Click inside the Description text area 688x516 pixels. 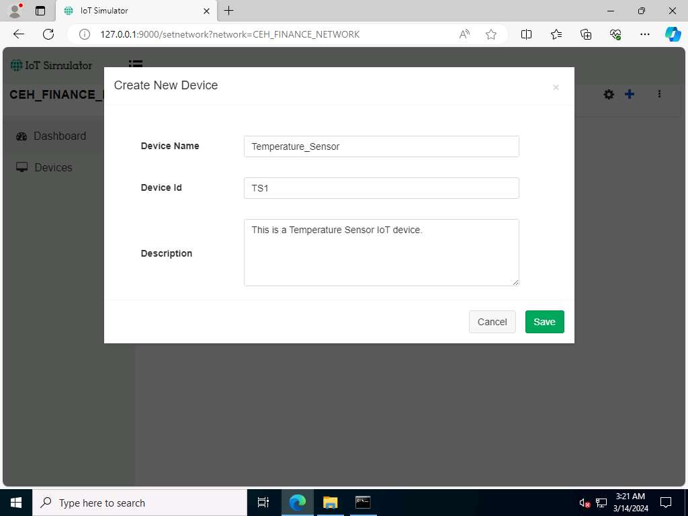click(x=381, y=253)
